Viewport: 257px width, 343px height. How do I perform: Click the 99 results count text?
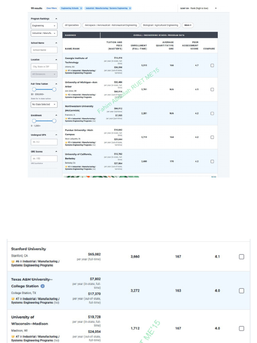[36, 8]
